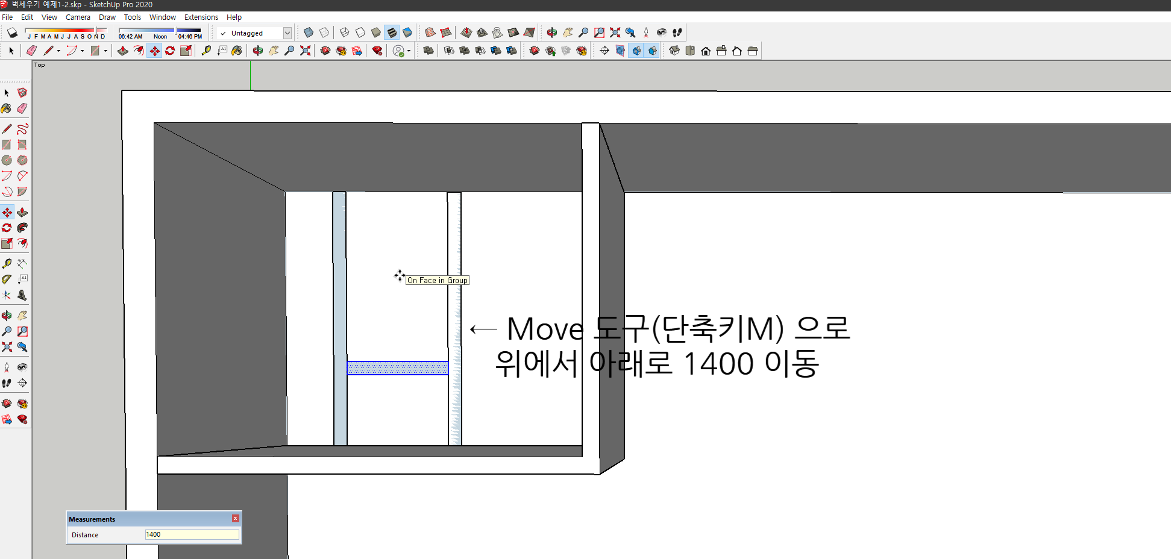Toggle Monochrome face style
Screen dimensions: 1171x559
click(x=407, y=33)
